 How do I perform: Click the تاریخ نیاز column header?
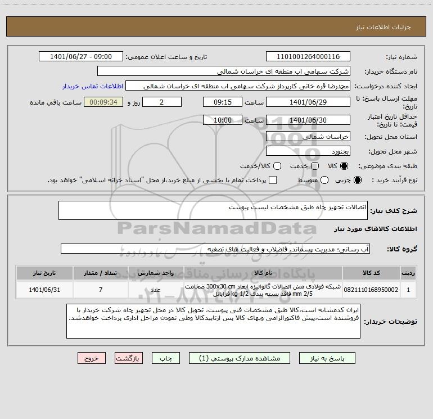tap(44, 273)
